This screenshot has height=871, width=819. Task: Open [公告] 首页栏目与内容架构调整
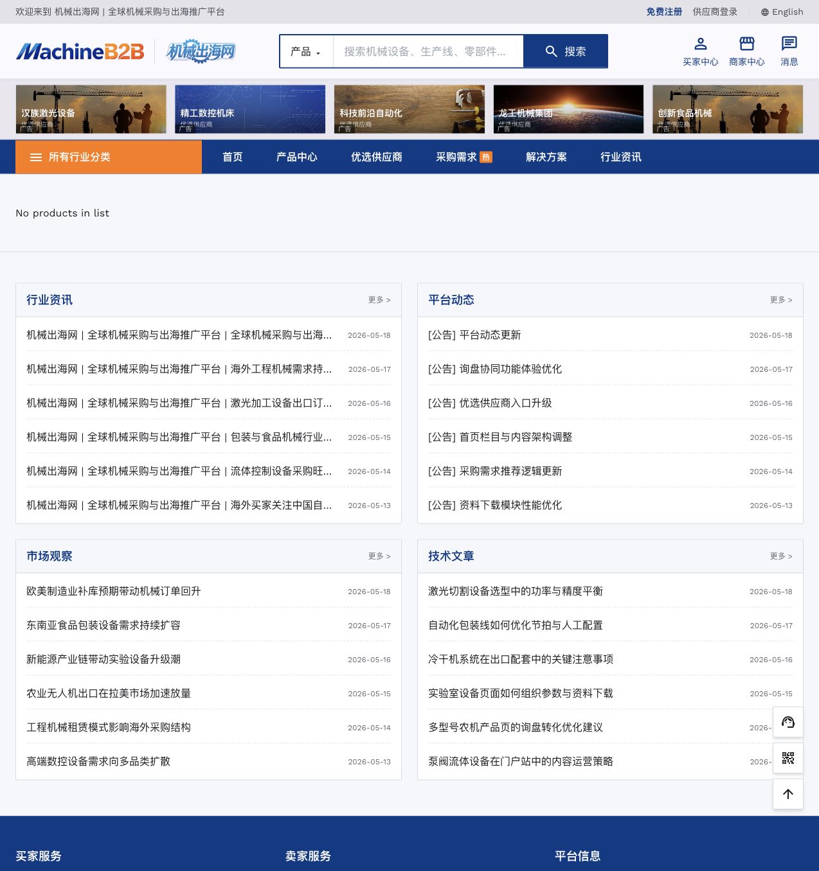[500, 437]
